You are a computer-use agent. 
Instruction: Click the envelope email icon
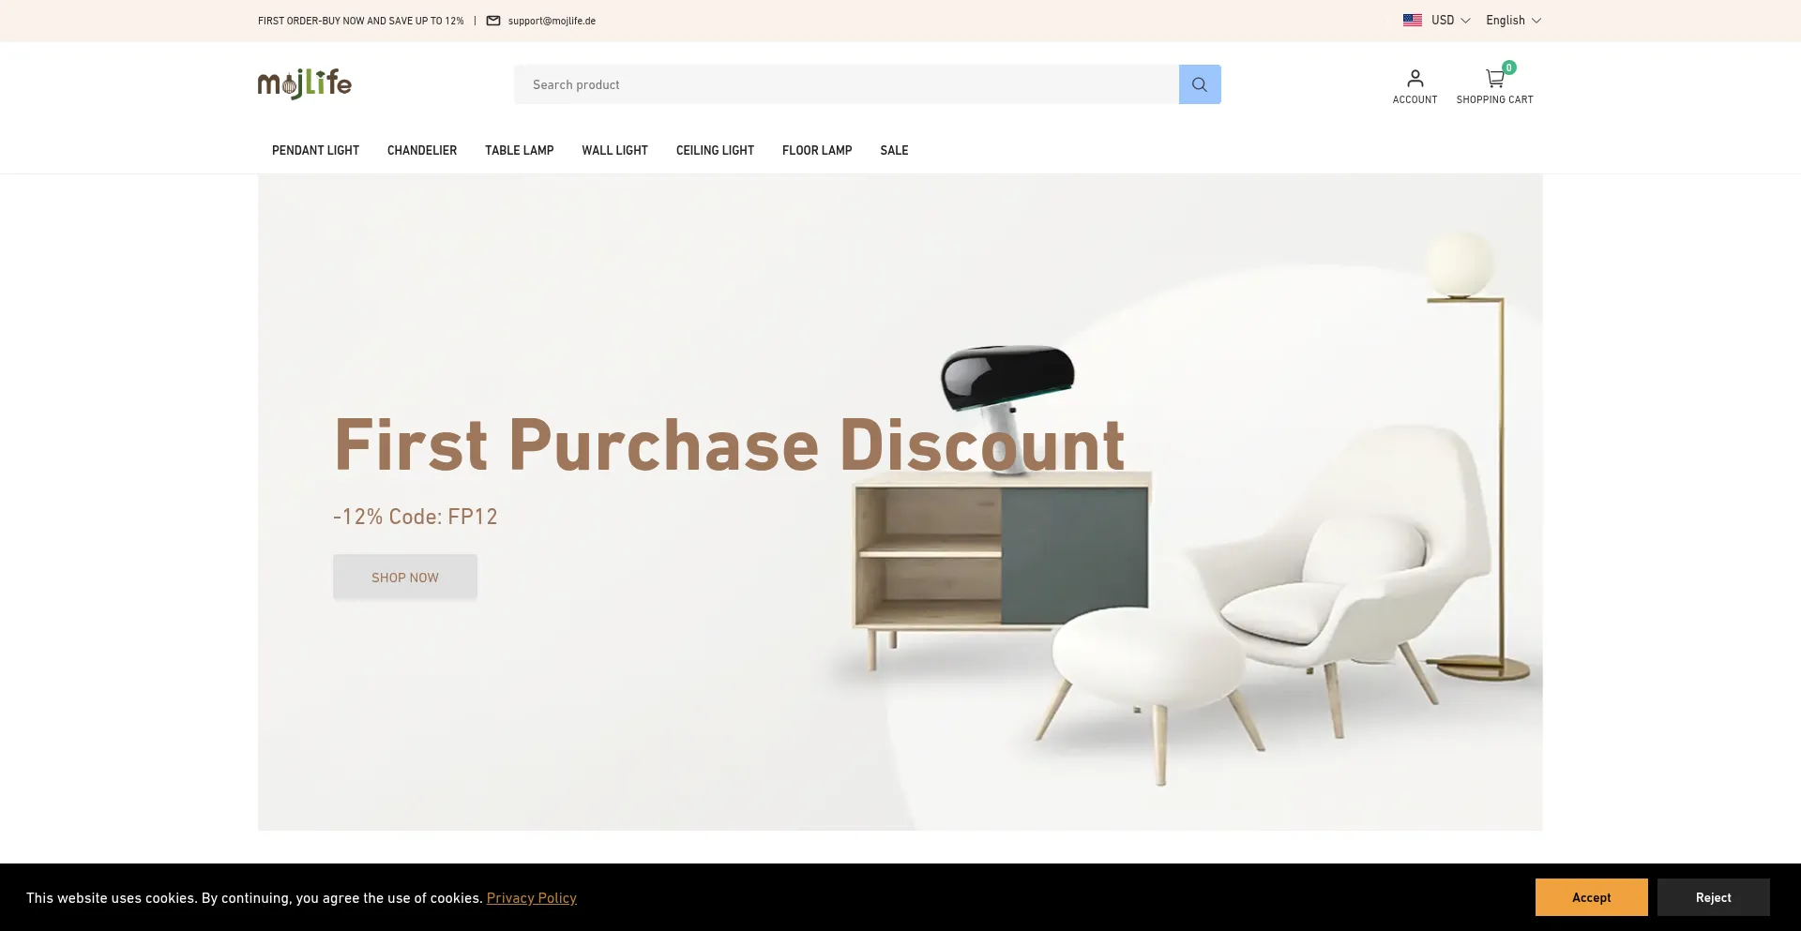(x=493, y=21)
